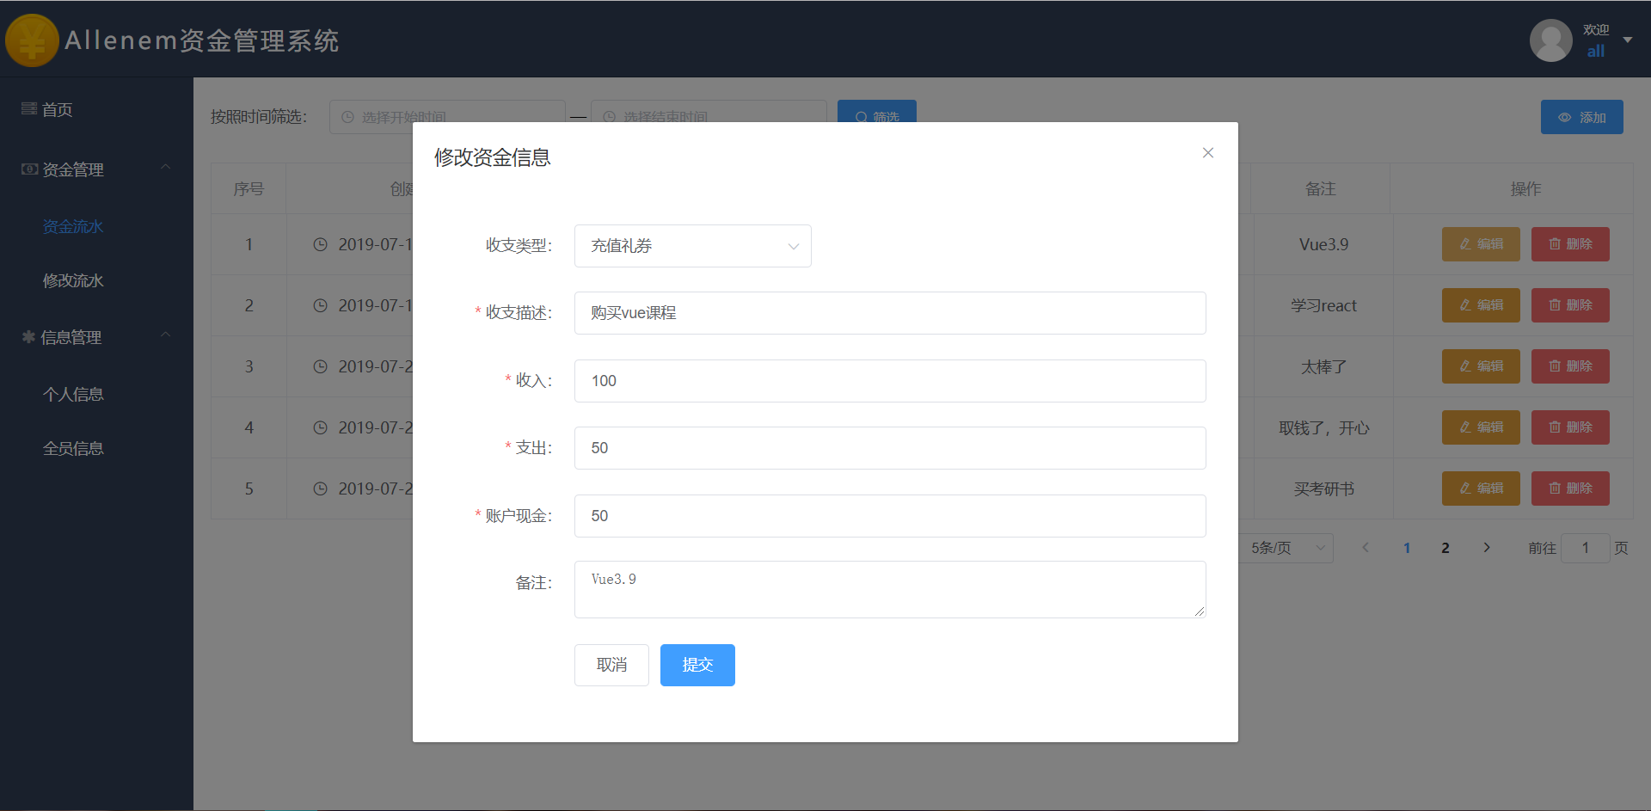Click the 备注 column header

pos(1320,188)
